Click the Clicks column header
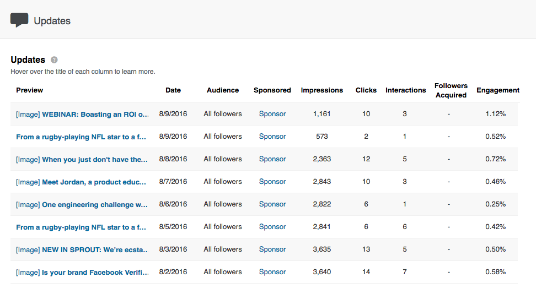 [x=366, y=90]
